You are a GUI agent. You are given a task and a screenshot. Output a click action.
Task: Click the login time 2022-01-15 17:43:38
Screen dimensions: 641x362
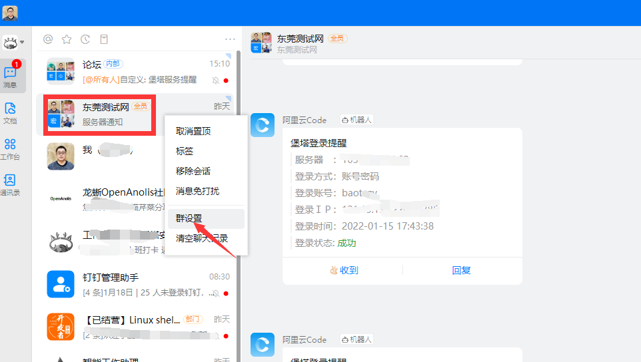point(388,226)
